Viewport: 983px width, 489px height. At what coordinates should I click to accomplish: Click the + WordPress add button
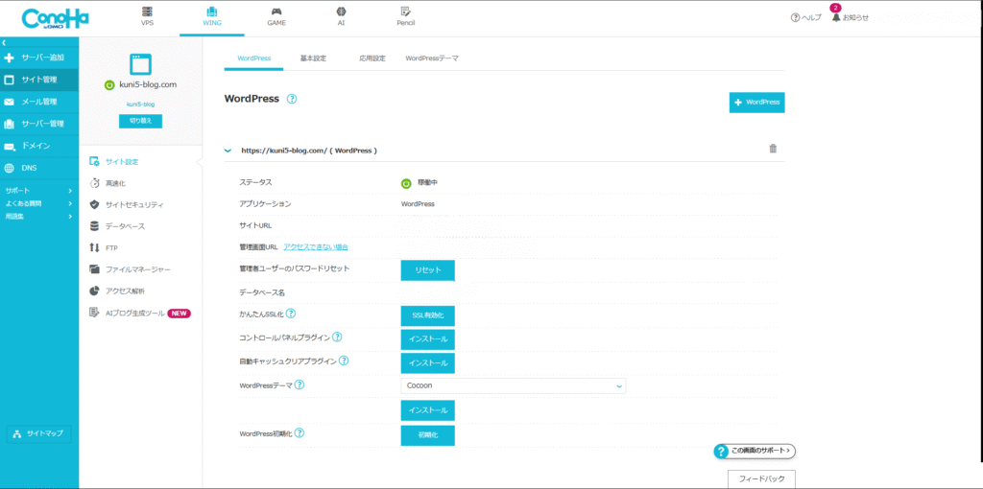coord(756,102)
